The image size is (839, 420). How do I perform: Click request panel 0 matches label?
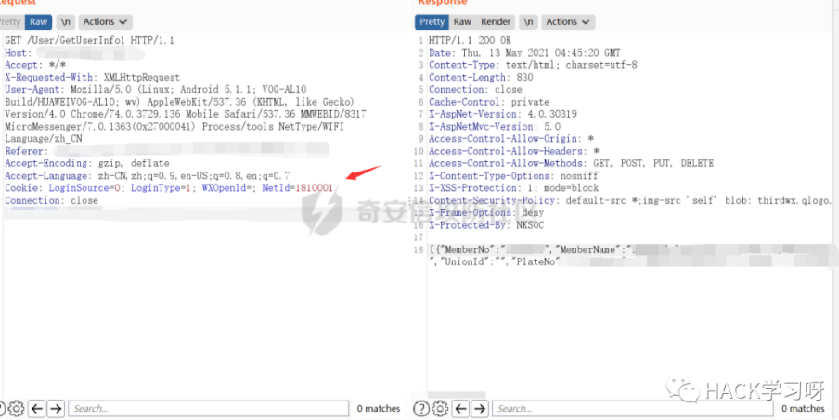[x=379, y=409]
